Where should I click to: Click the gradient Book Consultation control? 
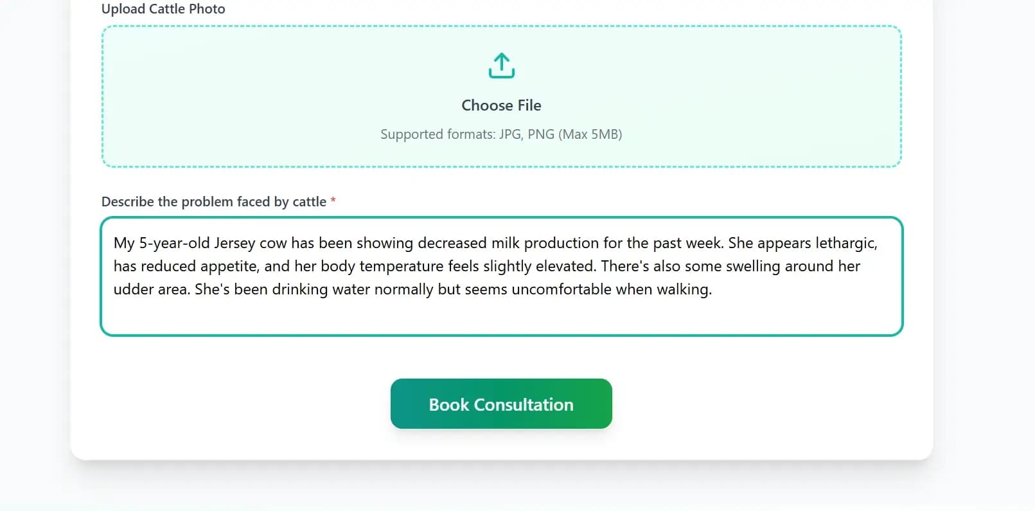point(501,404)
